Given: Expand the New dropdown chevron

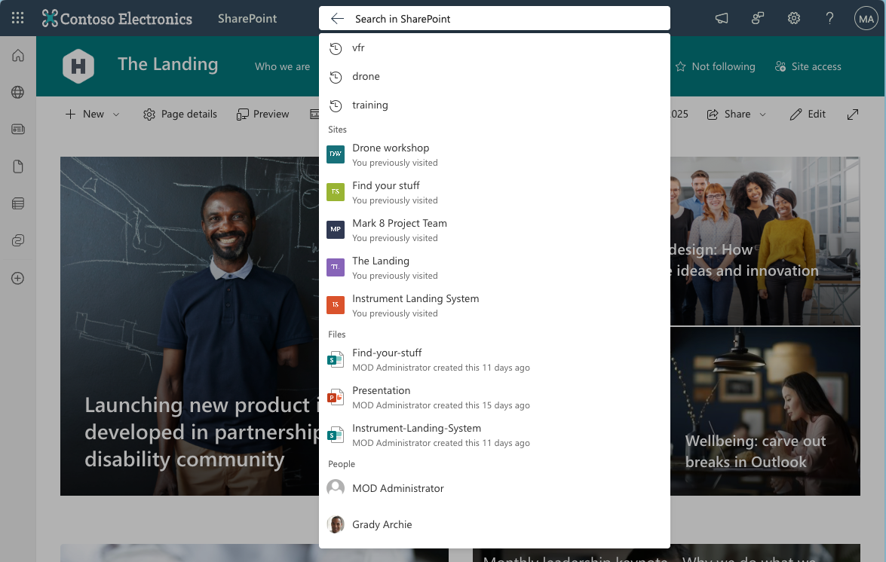Looking at the screenshot, I should (x=116, y=115).
